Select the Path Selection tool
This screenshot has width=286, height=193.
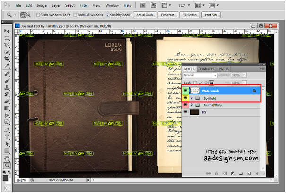pos(7,144)
